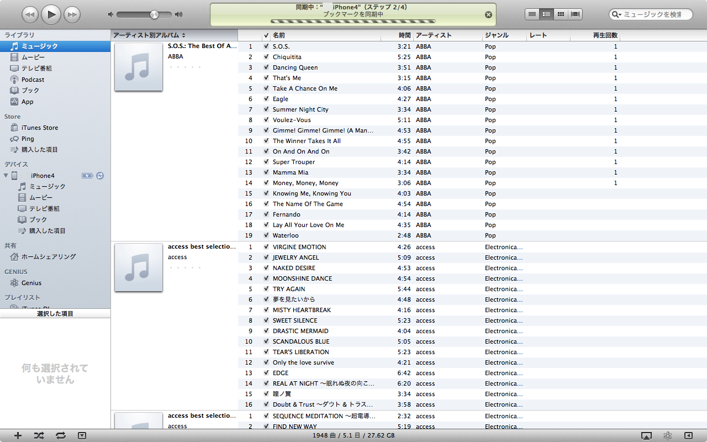The image size is (707, 442).
Task: Go back to the previous track
Action: [30, 14]
